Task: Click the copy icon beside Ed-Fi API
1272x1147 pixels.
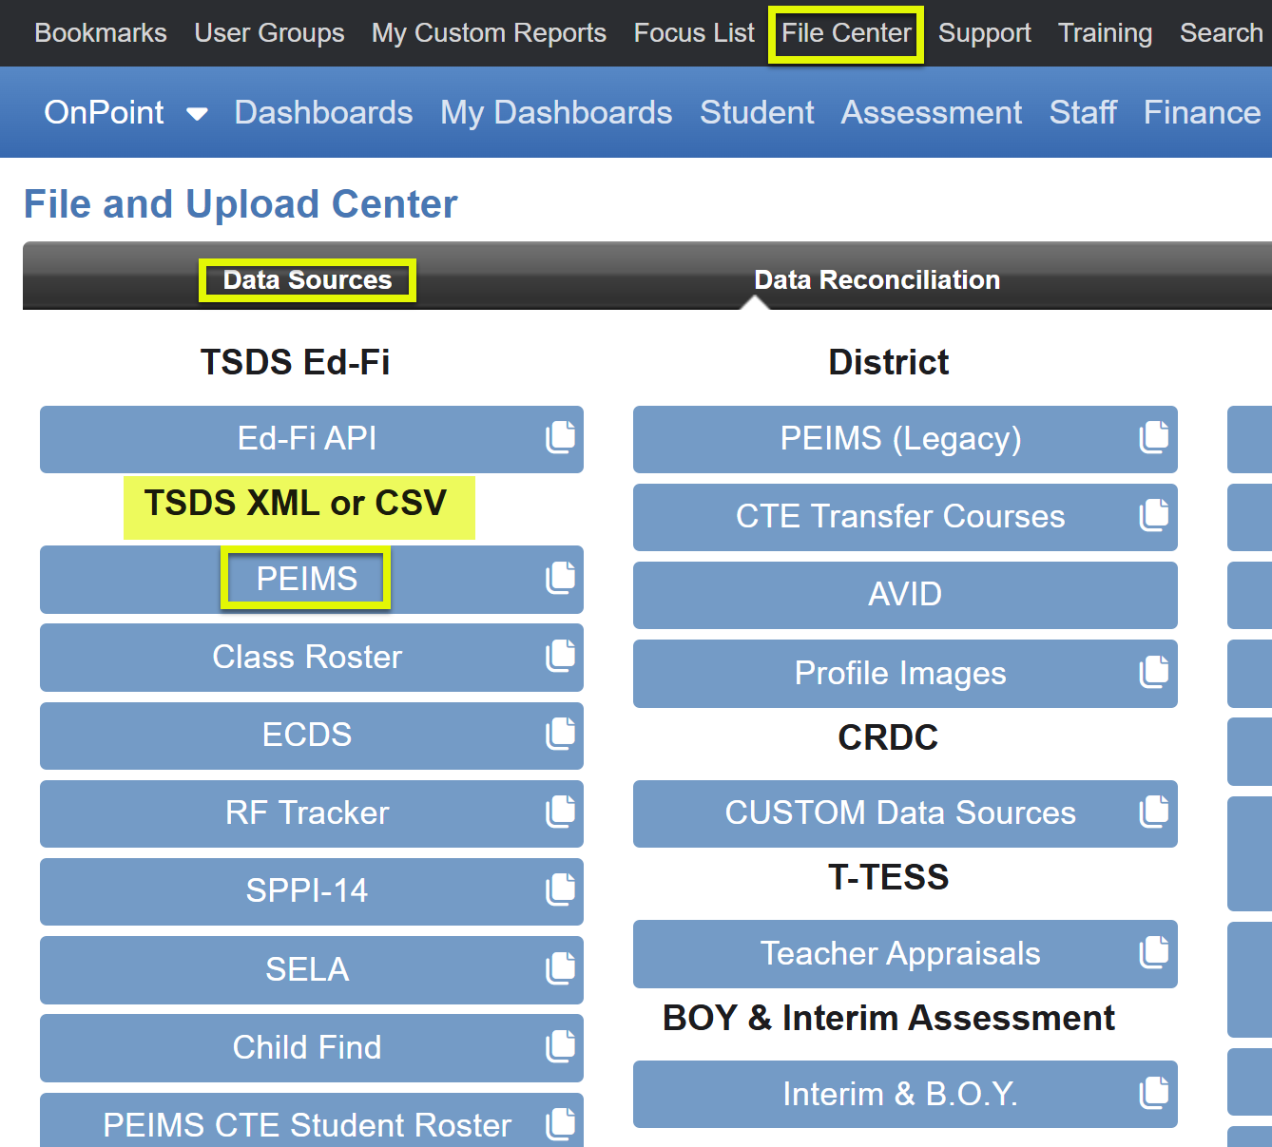Action: pyautogui.click(x=562, y=438)
